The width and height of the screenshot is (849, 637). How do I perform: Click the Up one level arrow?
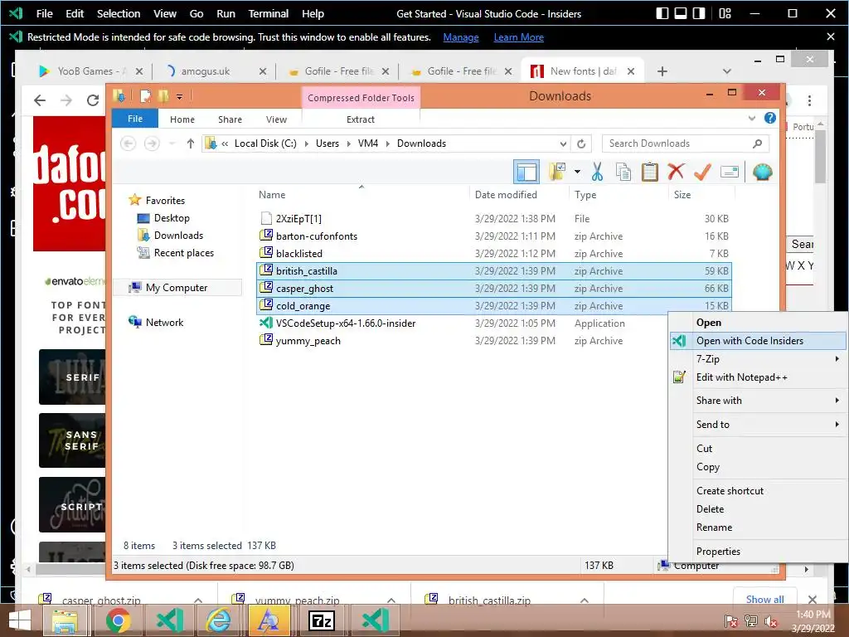pos(190,143)
